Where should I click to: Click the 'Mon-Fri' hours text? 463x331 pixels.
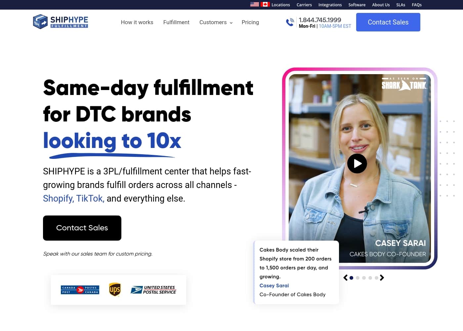pyautogui.click(x=307, y=26)
